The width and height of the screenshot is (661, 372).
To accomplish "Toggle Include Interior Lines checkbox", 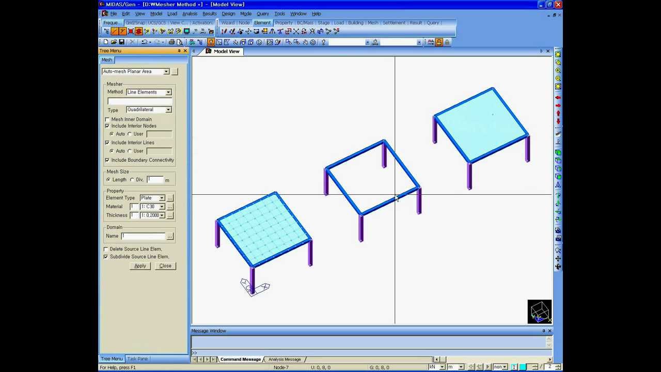I will click(107, 143).
